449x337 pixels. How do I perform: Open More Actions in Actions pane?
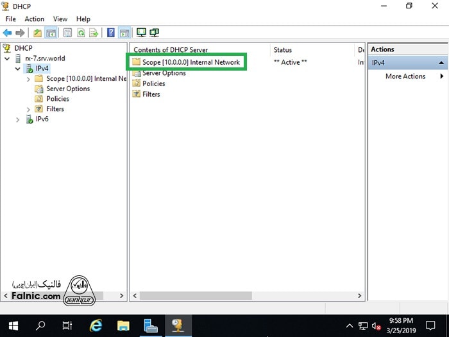(405, 76)
